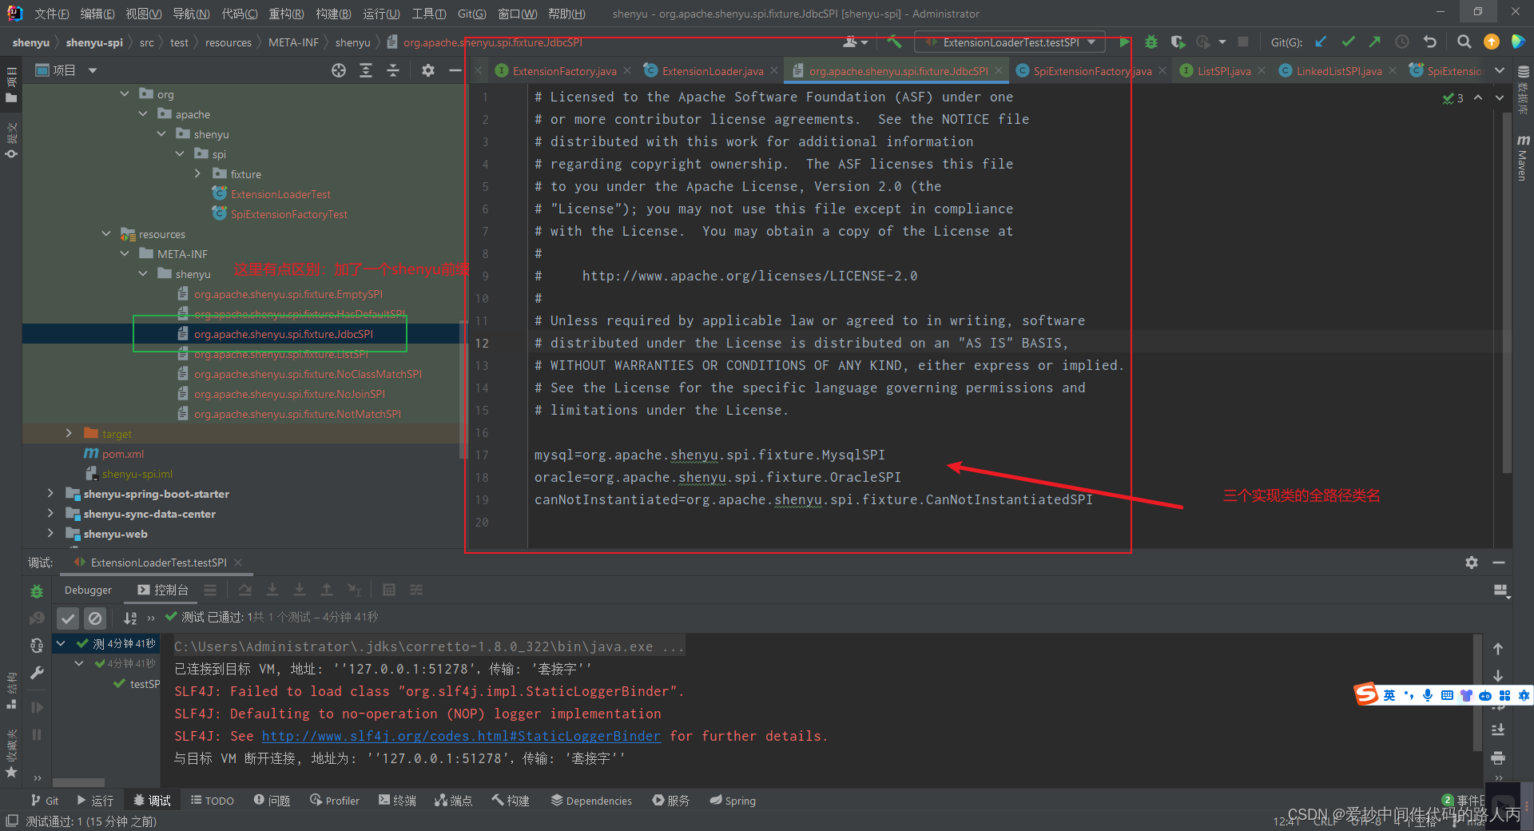Click the wrench settings icon in the debug sidebar
Viewport: 1534px width, 831px height.
coord(37,673)
